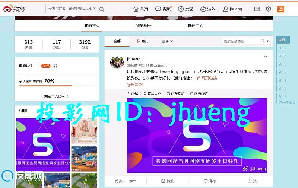Jump to year 2014 in the timeline
Screen dimensions: 298x188
pyautogui.click(x=282, y=80)
